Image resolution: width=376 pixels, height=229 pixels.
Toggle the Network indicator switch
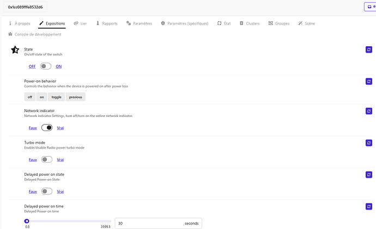click(x=46, y=128)
